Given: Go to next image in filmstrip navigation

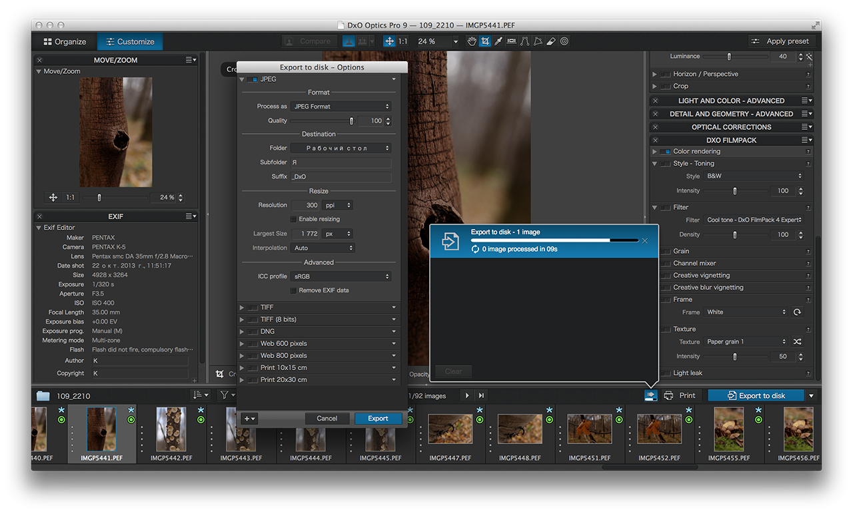Looking at the screenshot, I should tap(467, 395).
